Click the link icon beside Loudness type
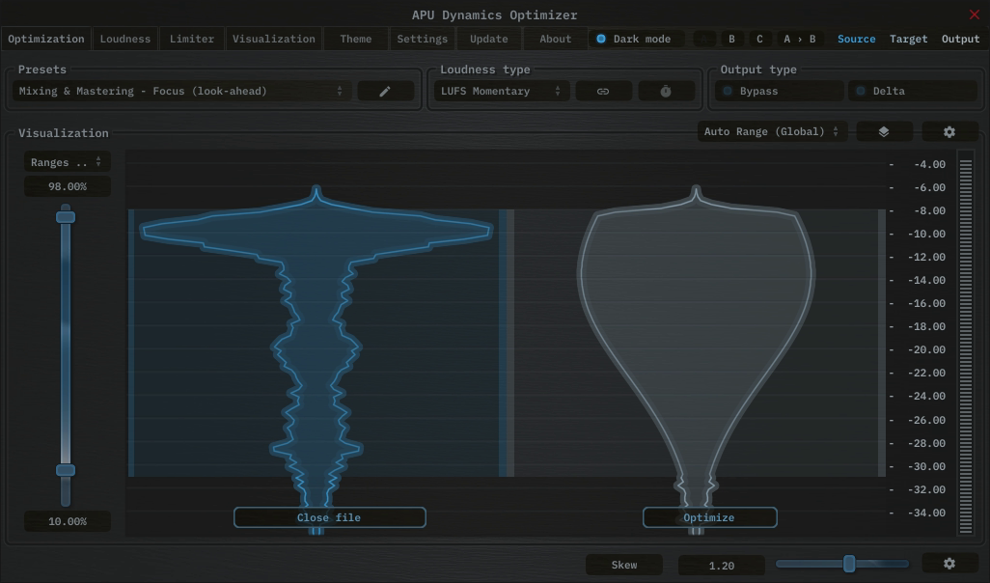 [603, 91]
